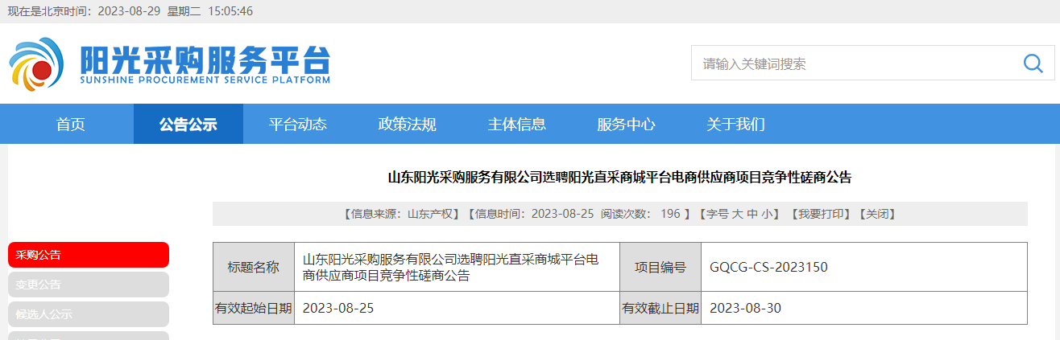Click the search magnifier icon

(x=1033, y=63)
